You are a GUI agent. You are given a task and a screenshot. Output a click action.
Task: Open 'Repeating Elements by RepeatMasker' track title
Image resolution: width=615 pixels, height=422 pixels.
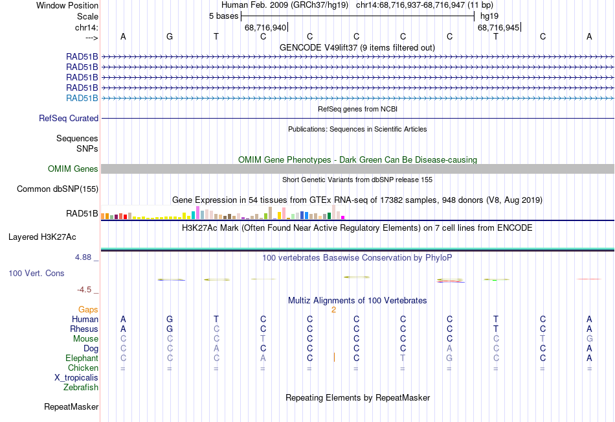pyautogui.click(x=358, y=397)
